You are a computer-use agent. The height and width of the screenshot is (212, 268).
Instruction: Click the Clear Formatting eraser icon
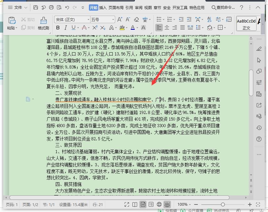[136, 19]
